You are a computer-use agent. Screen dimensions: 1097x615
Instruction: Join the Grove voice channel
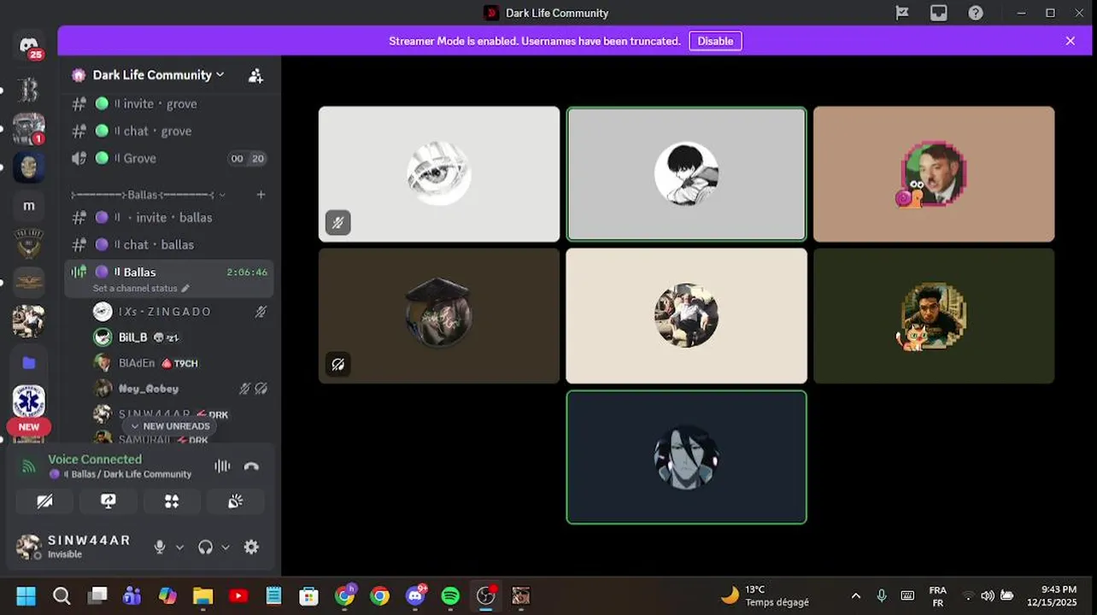[169, 158]
